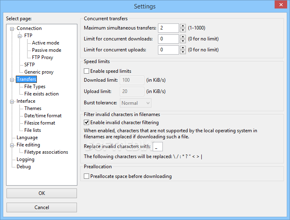Collapse the File editing tree node

[12, 145]
